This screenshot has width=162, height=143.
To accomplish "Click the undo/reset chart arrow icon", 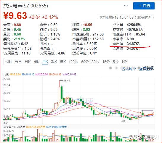I will (x=110, y=68).
